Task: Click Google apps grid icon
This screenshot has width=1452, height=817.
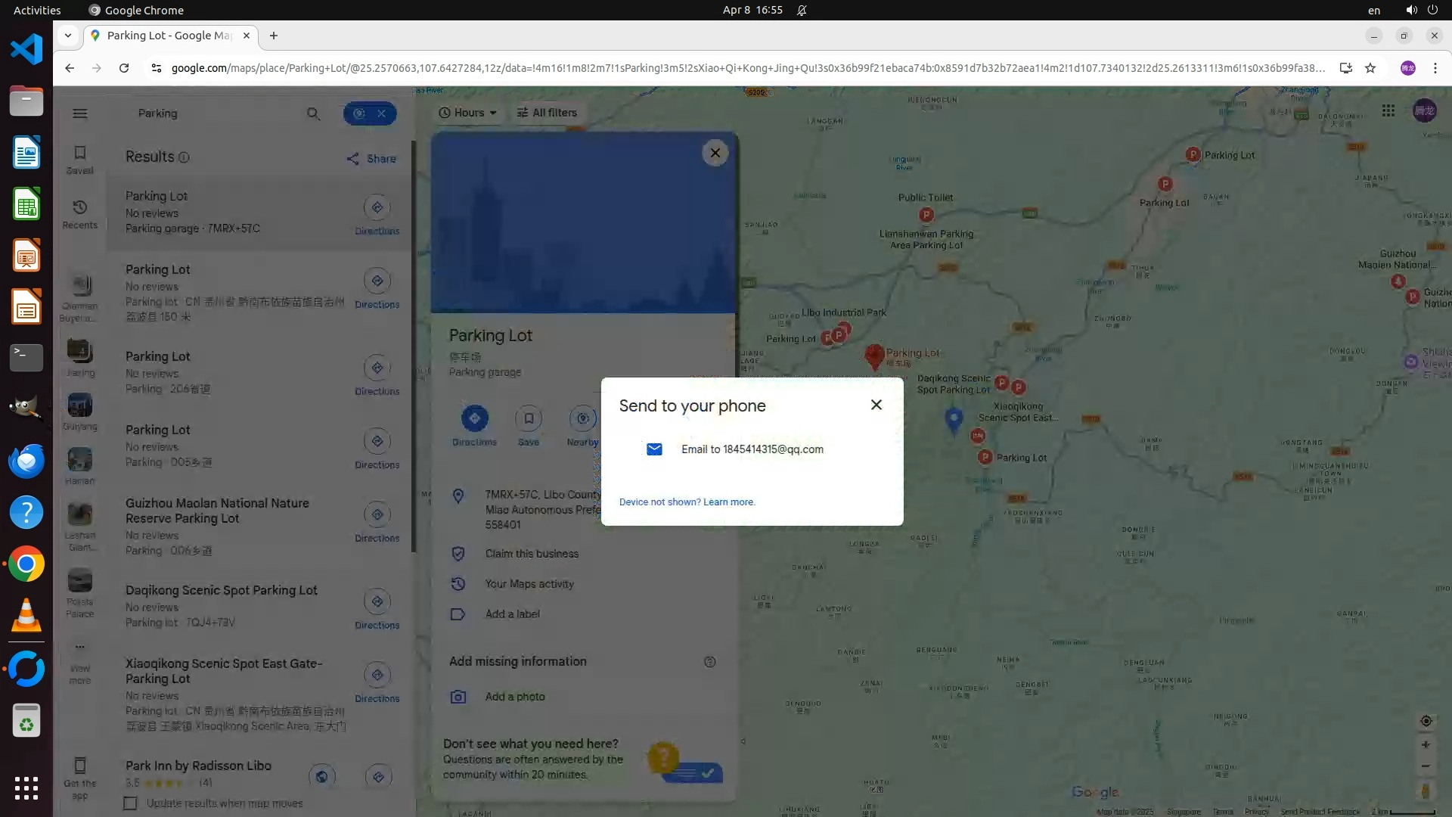Action: point(1388,111)
